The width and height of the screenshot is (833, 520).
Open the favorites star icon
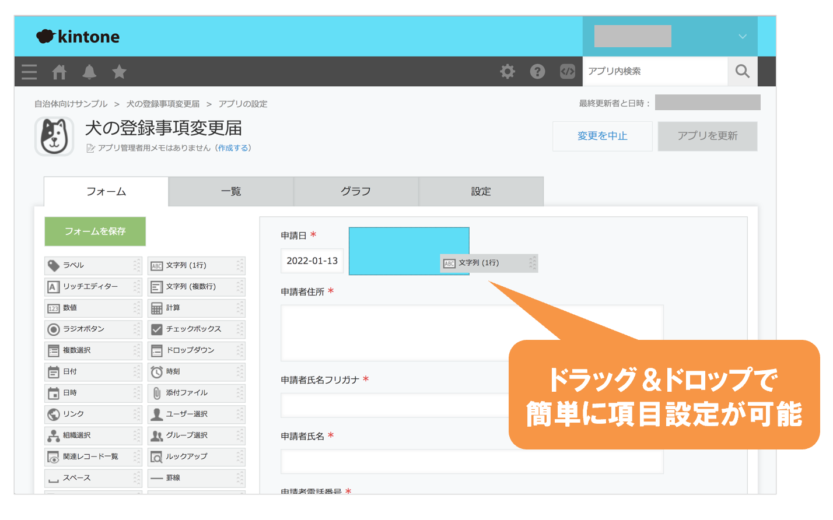point(119,71)
